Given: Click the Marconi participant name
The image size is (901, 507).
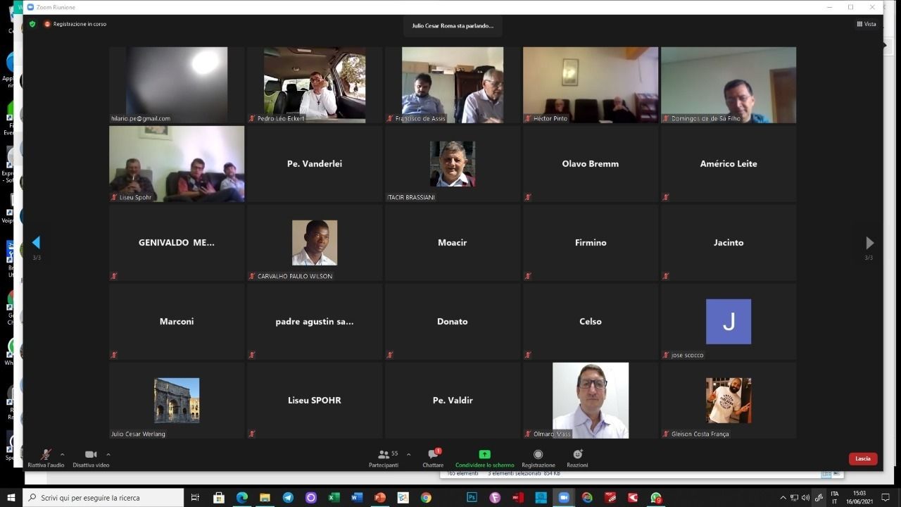Looking at the screenshot, I should (177, 322).
